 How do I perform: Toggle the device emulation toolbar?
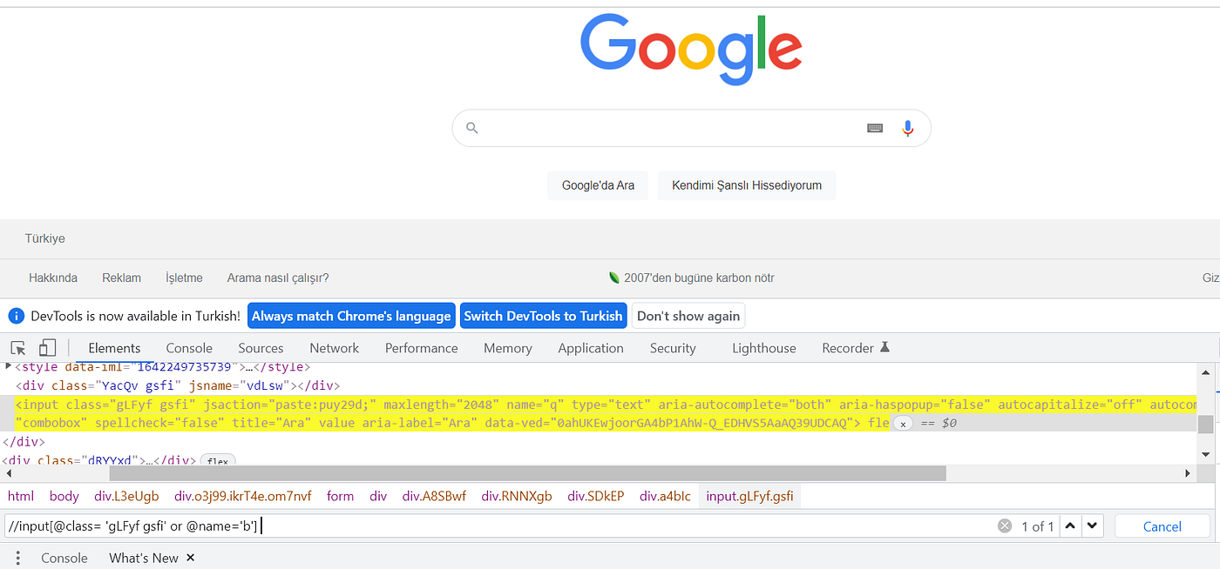point(47,346)
